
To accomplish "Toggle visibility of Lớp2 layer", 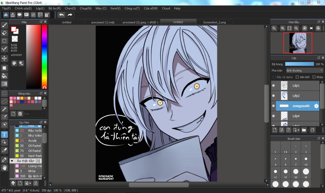I will pos(274,96).
